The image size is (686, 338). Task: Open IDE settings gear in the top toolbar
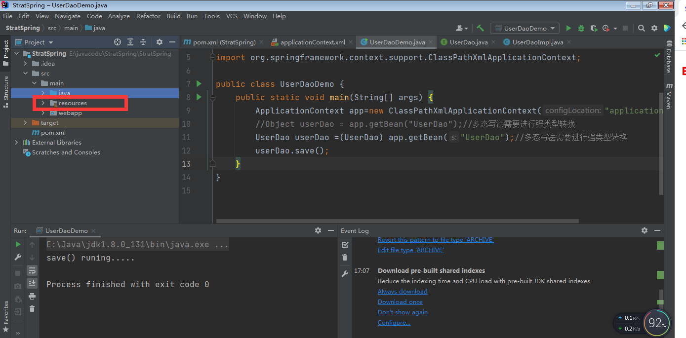tap(654, 28)
